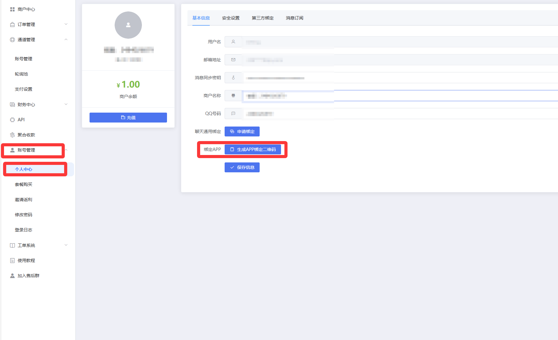The height and width of the screenshot is (340, 558).
Task: Click the save information (保存信息) button
Action: [242, 167]
